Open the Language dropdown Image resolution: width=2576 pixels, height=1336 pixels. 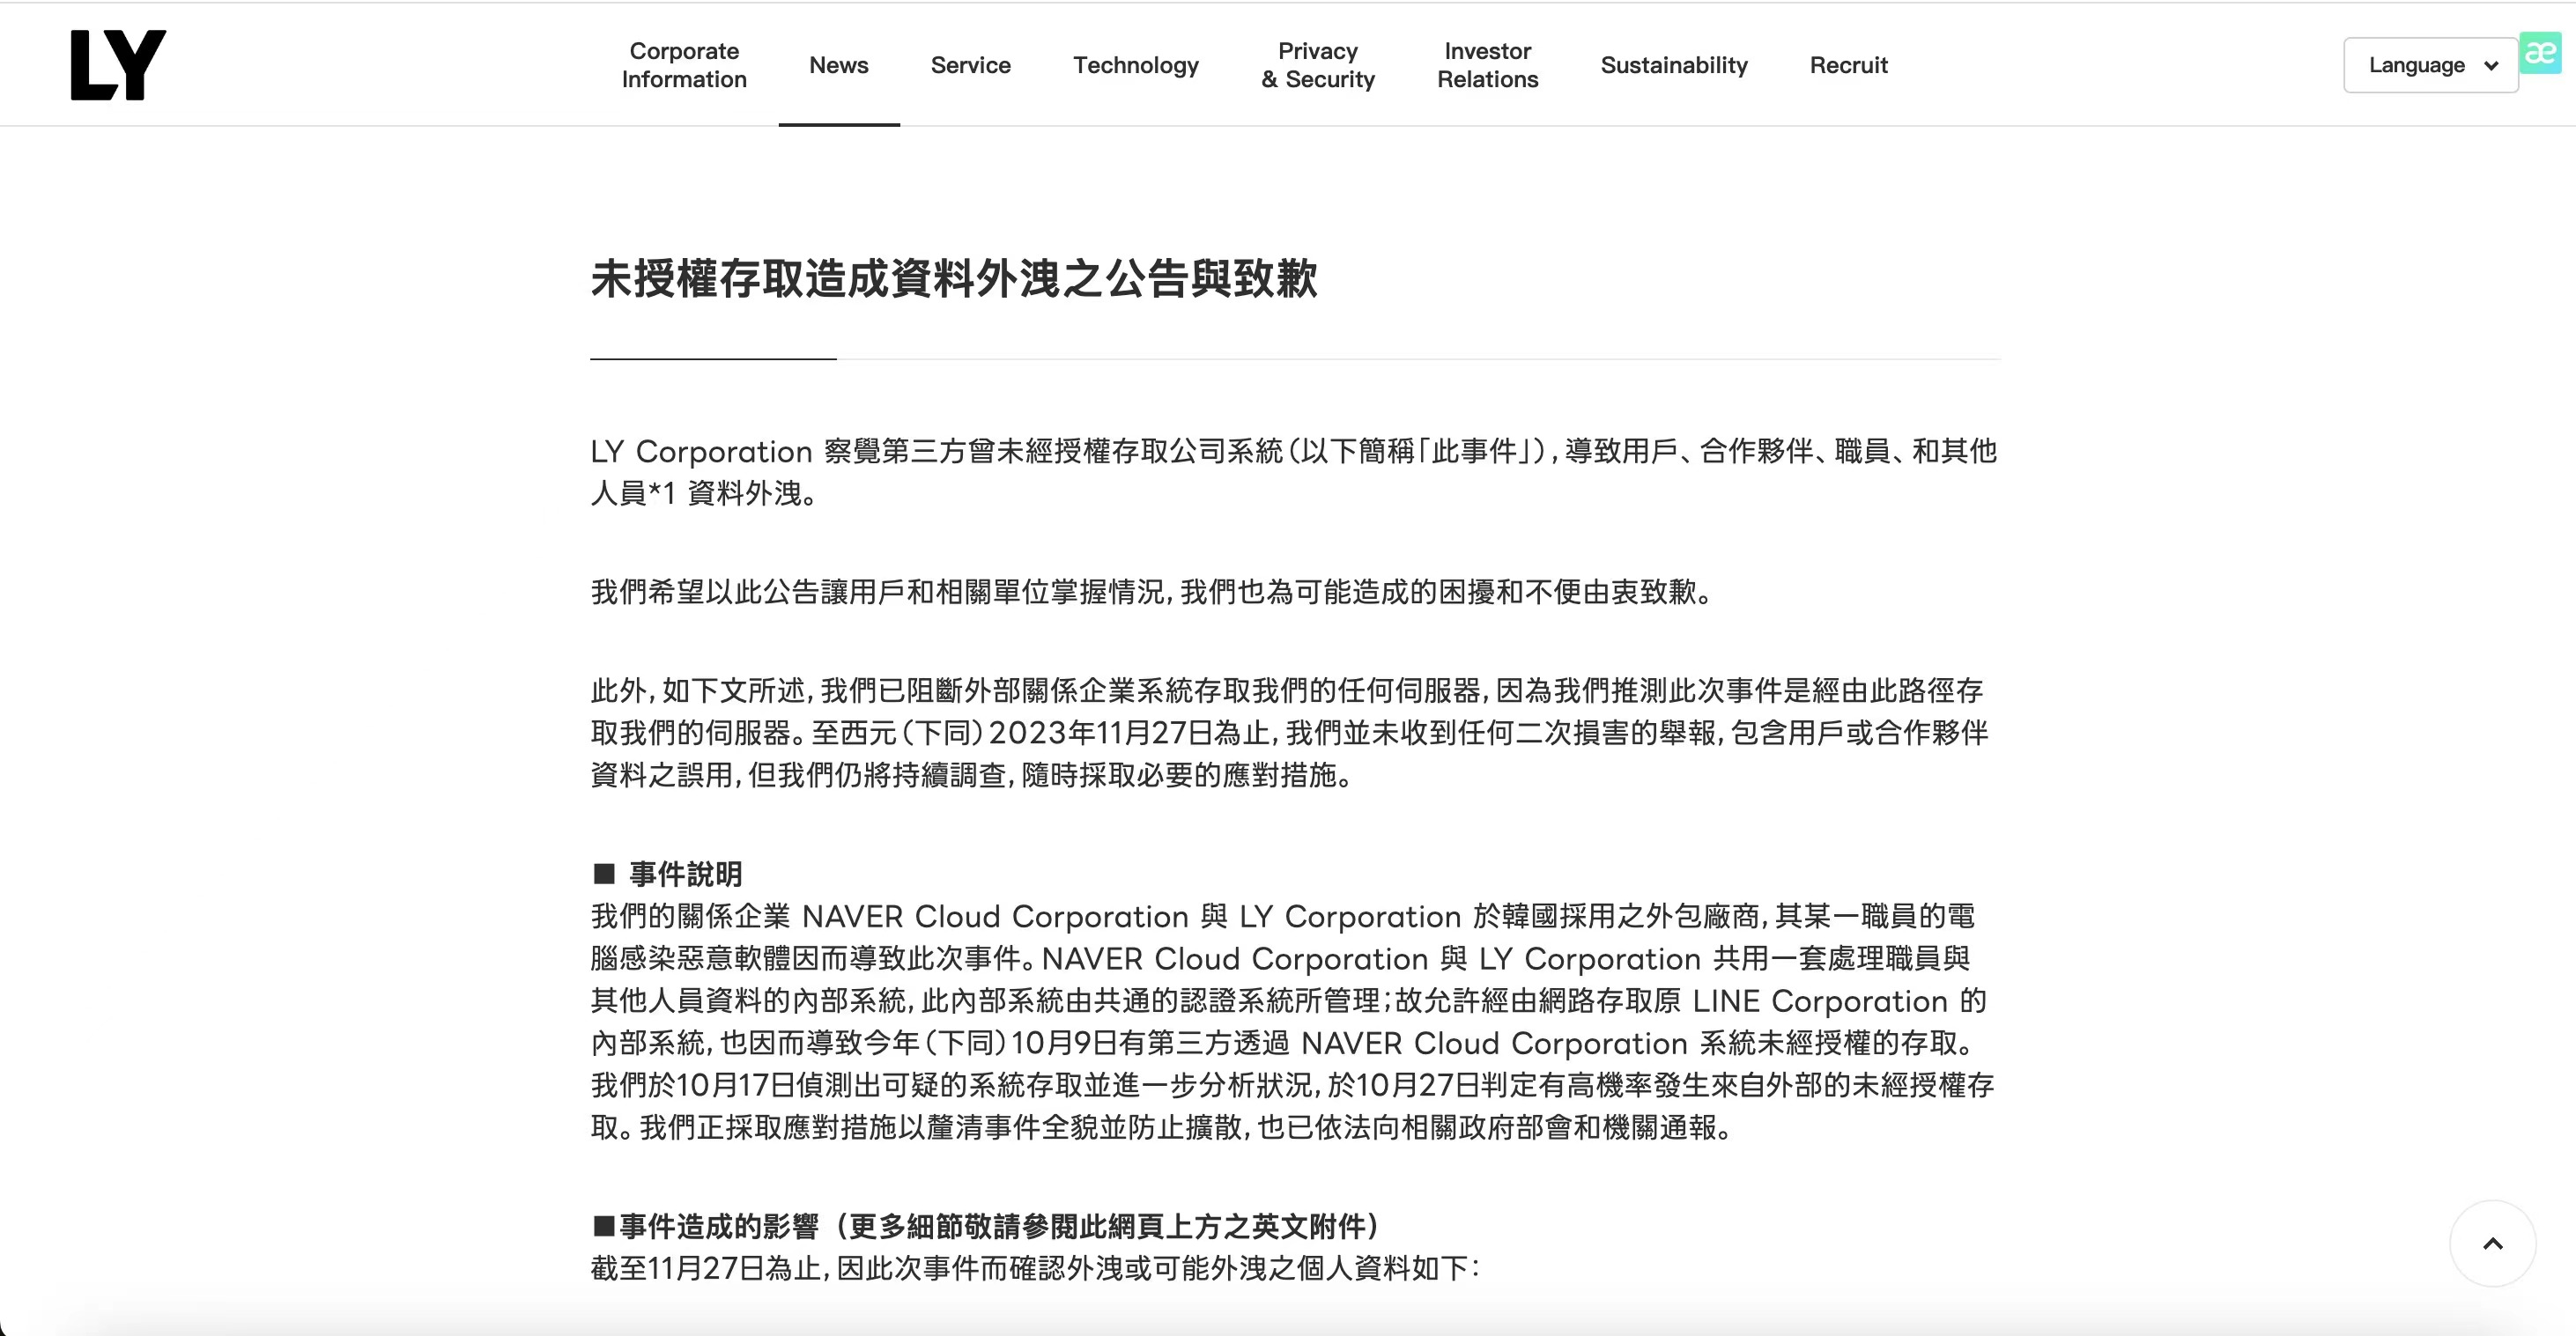point(2431,65)
